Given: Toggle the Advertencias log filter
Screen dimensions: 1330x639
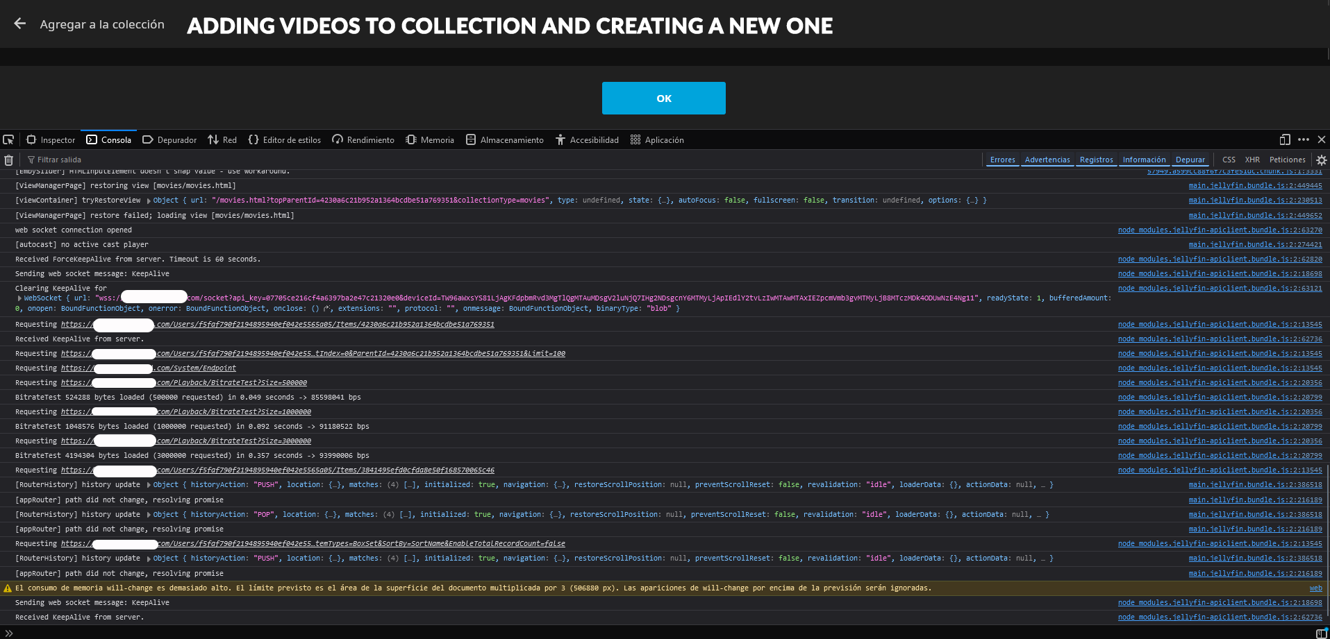Looking at the screenshot, I should tap(1047, 160).
